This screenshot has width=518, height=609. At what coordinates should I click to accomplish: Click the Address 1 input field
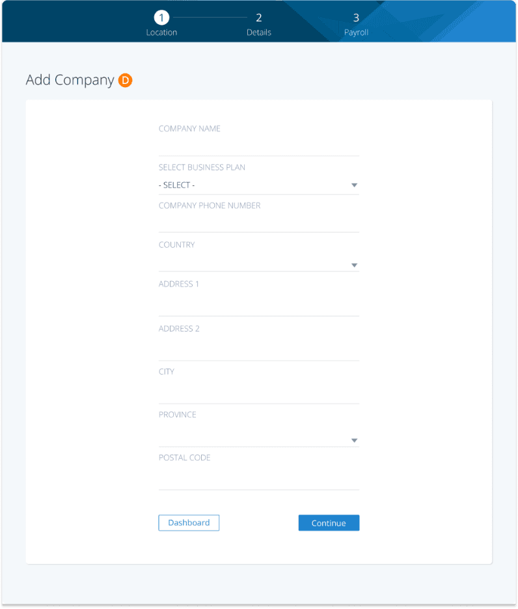pyautogui.click(x=259, y=305)
